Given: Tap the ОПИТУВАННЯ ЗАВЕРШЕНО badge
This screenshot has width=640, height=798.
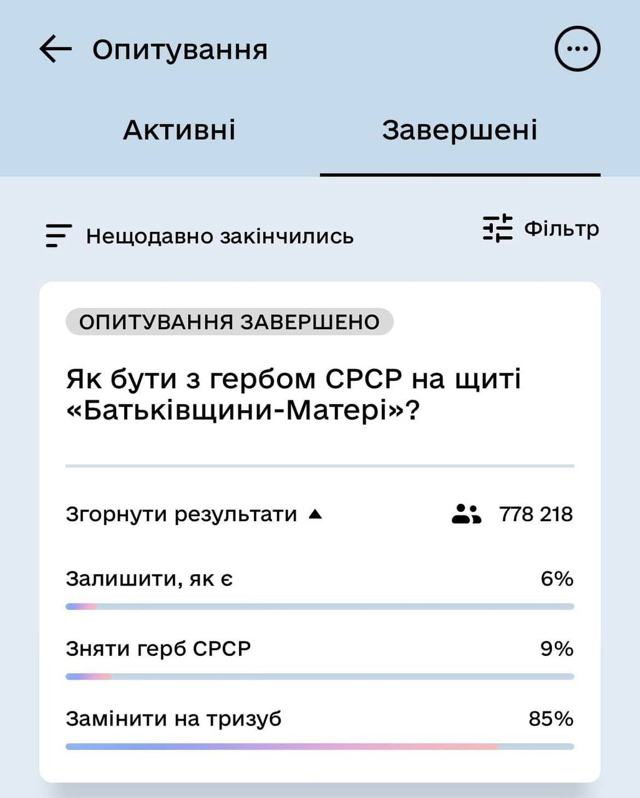Looking at the screenshot, I should point(230,322).
